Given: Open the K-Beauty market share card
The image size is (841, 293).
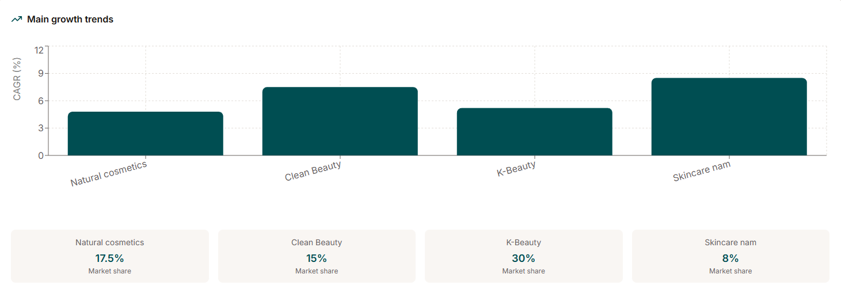Looking at the screenshot, I should point(523,256).
